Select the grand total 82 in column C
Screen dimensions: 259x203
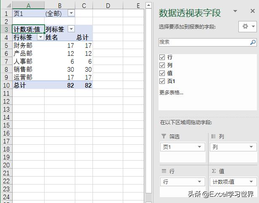coord(84,85)
